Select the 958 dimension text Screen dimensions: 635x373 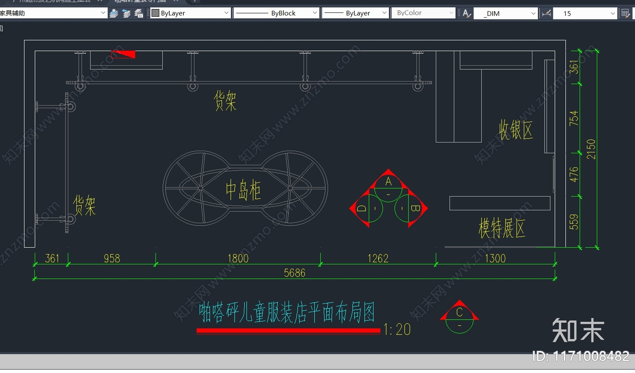tap(112, 258)
